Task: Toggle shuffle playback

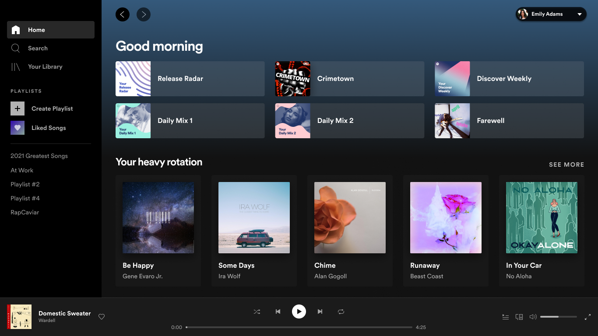Action: pos(257,311)
